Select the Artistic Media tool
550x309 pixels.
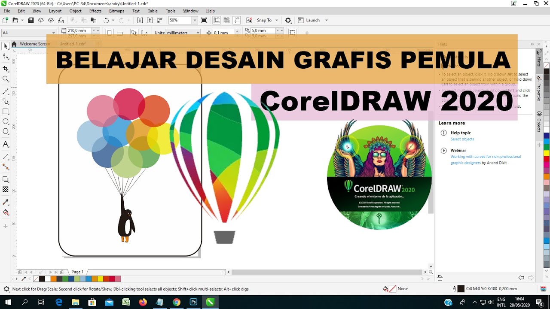6,102
